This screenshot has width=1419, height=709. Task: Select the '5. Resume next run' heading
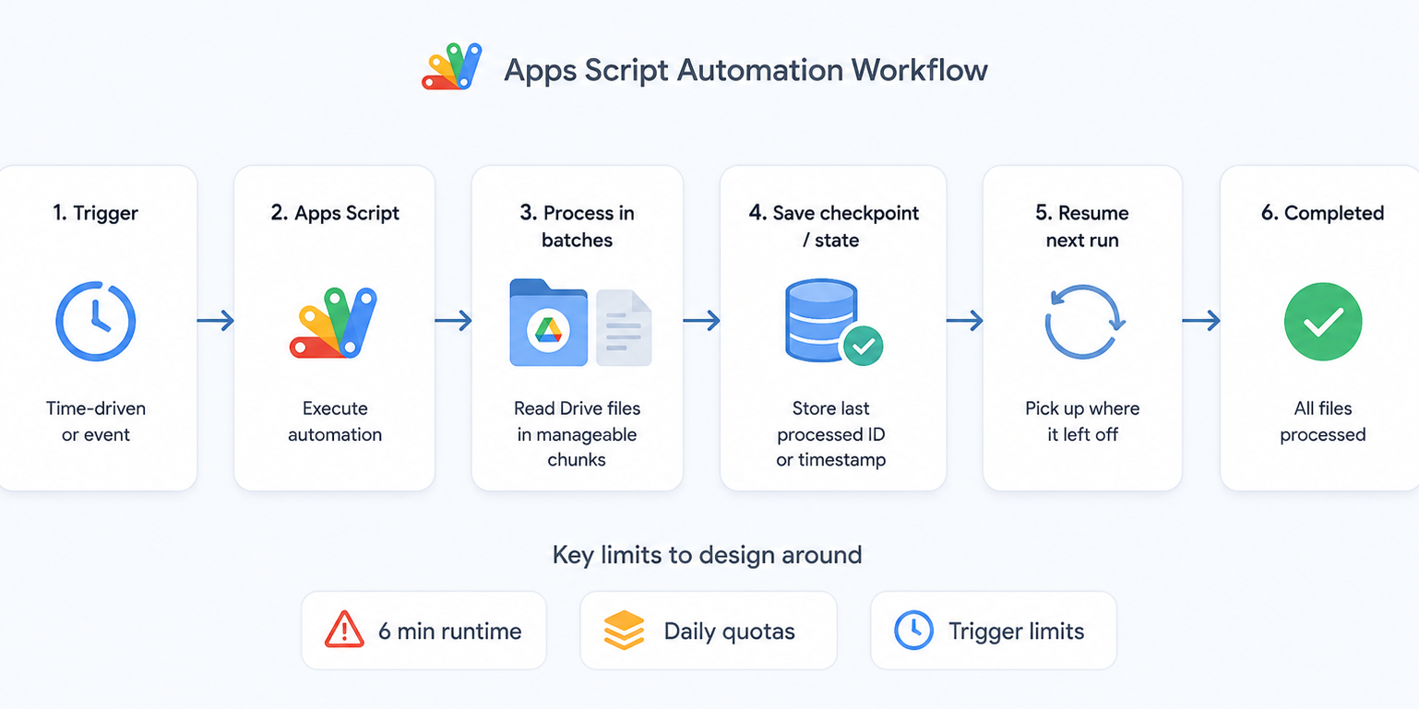pyautogui.click(x=1082, y=226)
